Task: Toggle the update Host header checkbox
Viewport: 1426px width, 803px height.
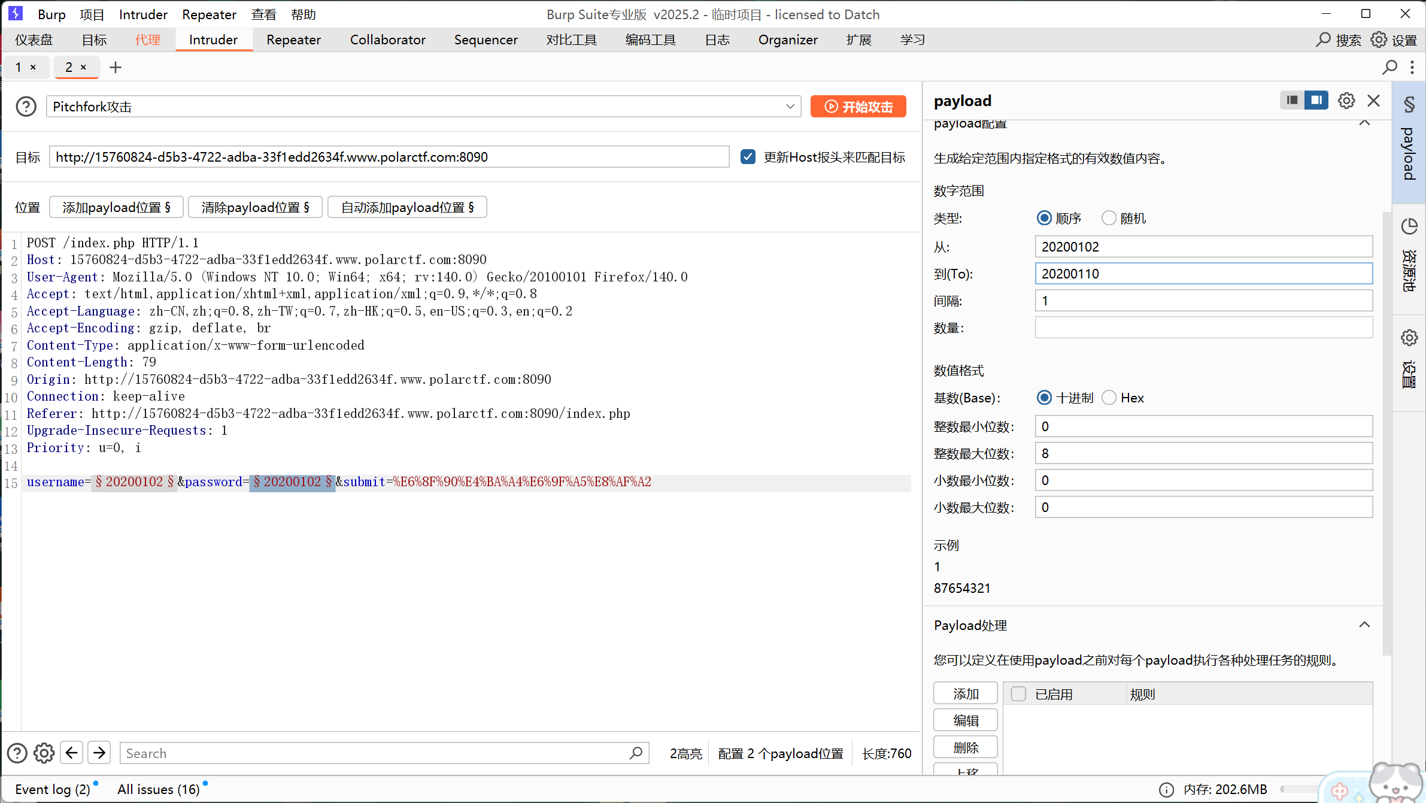Action: (x=748, y=157)
